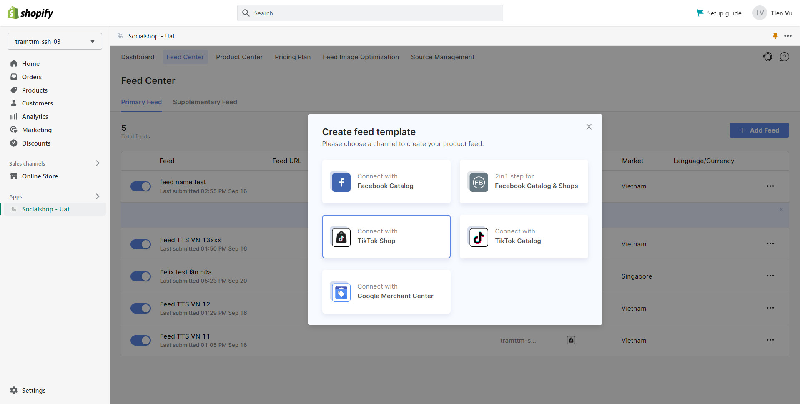This screenshot has height=404, width=800.
Task: Open Marketing in the sidebar
Action: [x=37, y=130]
